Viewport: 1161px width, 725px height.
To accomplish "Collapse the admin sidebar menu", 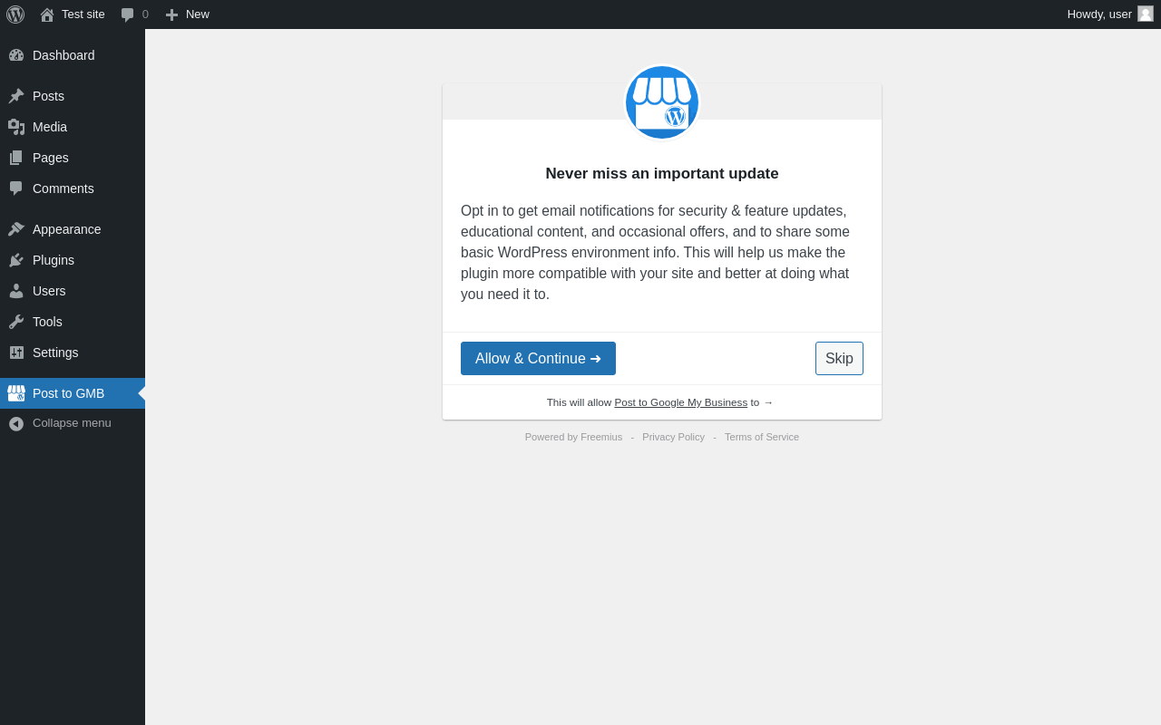I will click(73, 423).
